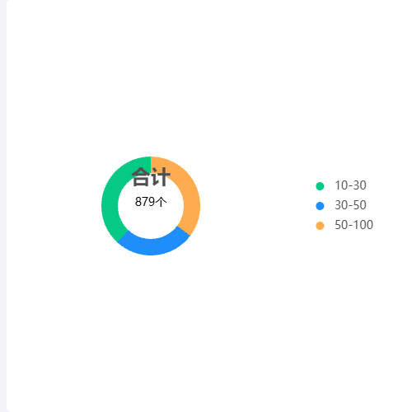This screenshot has height=412, width=412.
Task: Click the gray page margin strip
Action: 3,206
